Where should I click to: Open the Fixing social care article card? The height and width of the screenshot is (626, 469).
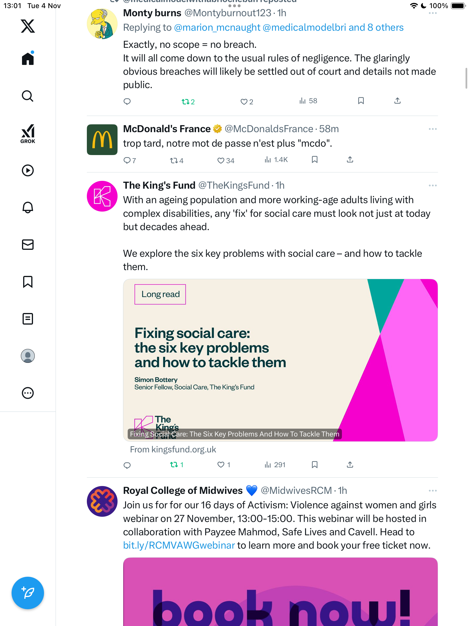pos(280,360)
